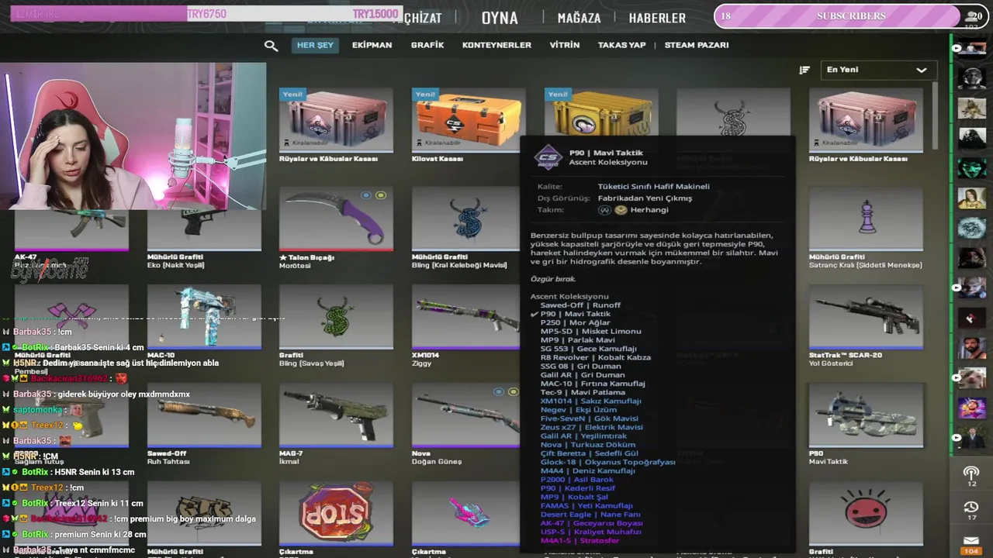This screenshot has height=558, width=993.
Task: Click 'Glock-18 | Okyanus Topoğrafyası' in collection list
Action: [607, 462]
